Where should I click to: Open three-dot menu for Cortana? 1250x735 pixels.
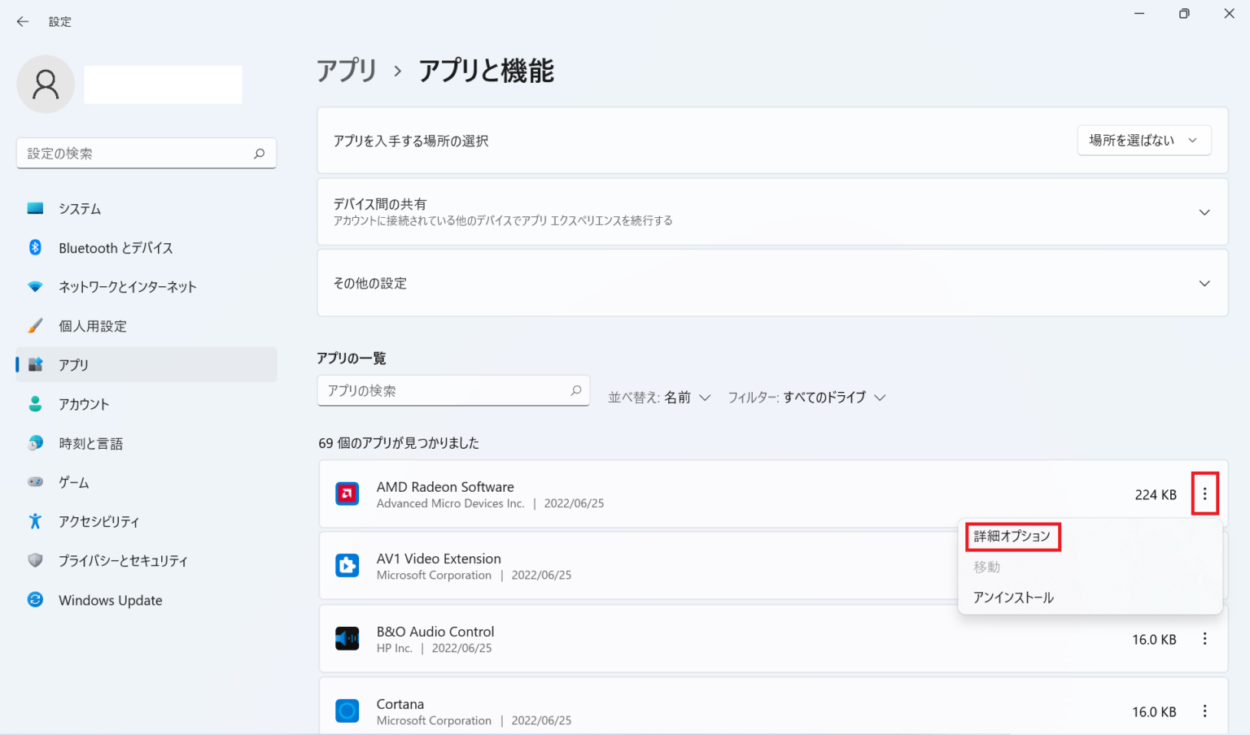(x=1204, y=711)
